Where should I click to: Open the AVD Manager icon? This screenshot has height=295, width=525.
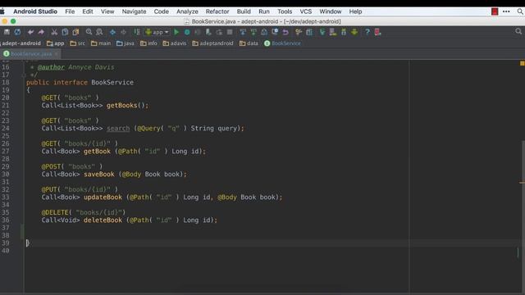pos(333,32)
